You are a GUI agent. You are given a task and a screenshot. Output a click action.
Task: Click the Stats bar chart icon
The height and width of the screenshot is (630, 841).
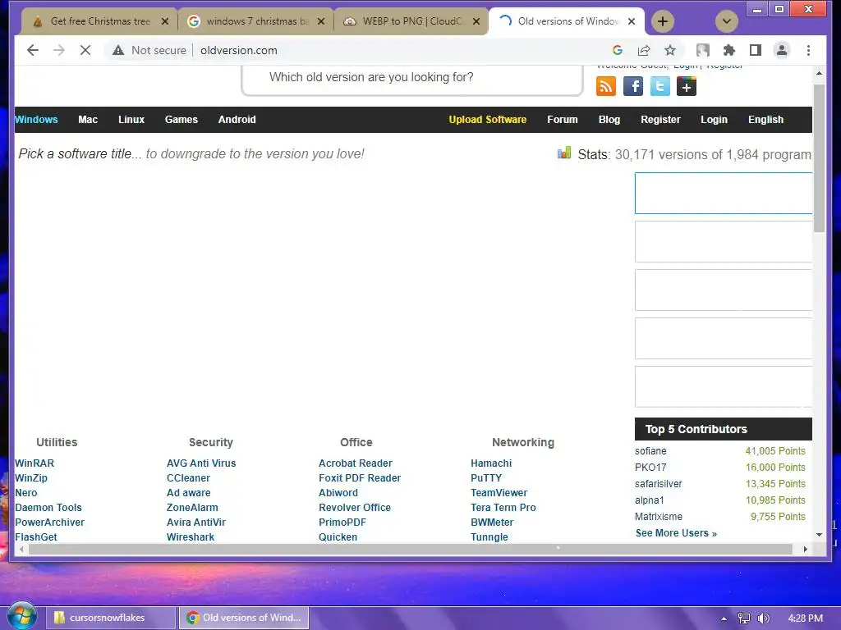tap(564, 153)
